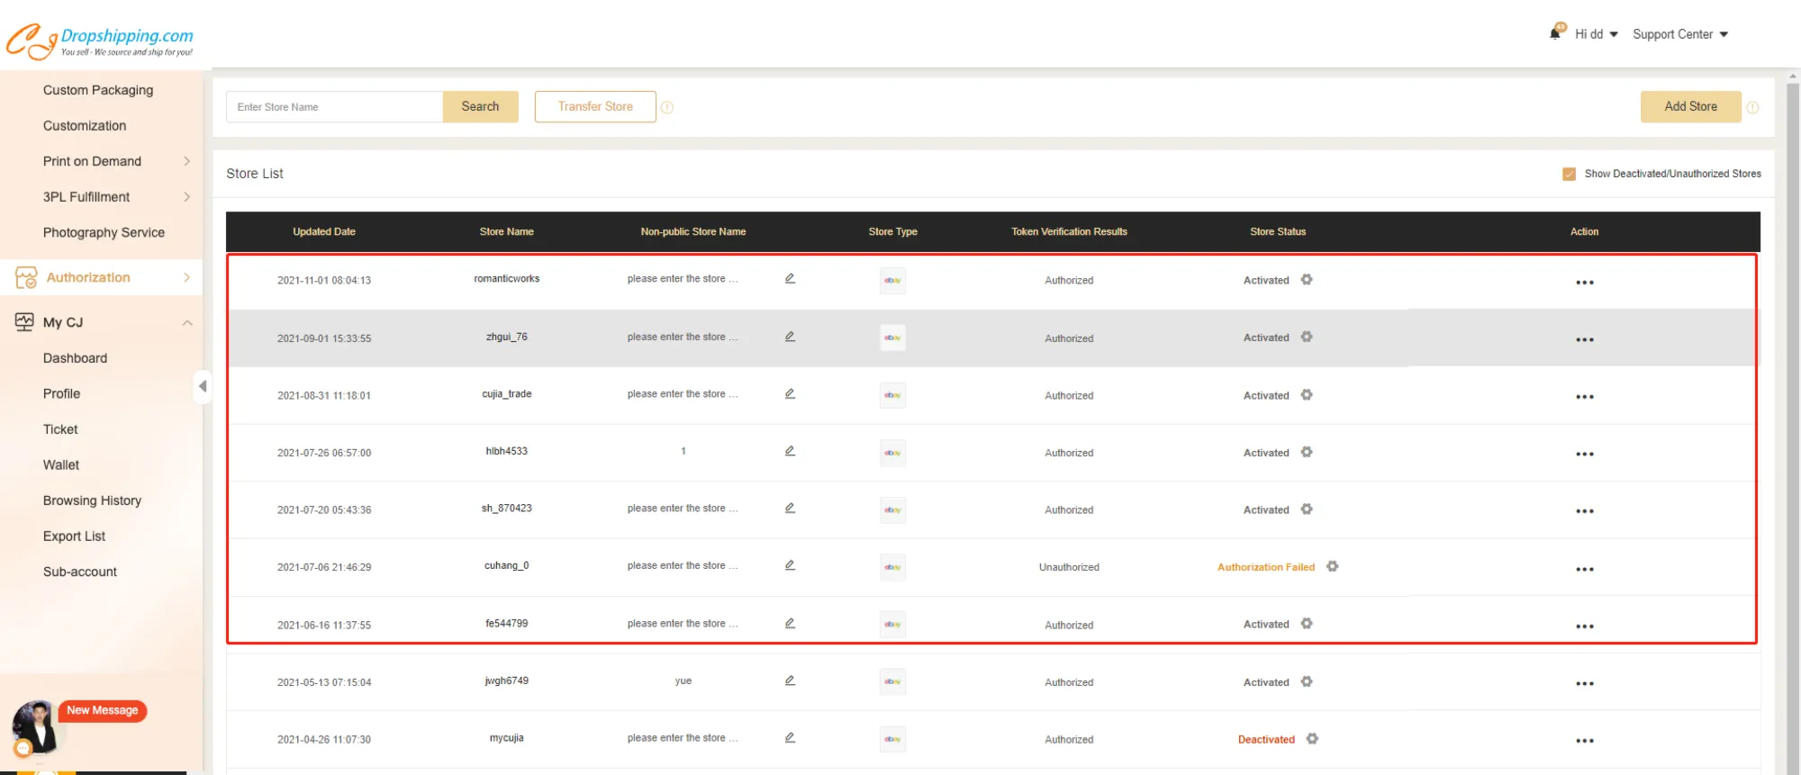Screen dimensions: 1801x775
Task: Open the Support Center dropdown
Action: (1679, 34)
